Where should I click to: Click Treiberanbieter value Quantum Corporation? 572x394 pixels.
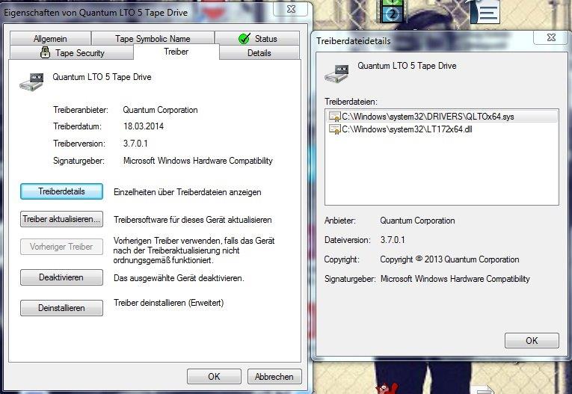pyautogui.click(x=160, y=110)
